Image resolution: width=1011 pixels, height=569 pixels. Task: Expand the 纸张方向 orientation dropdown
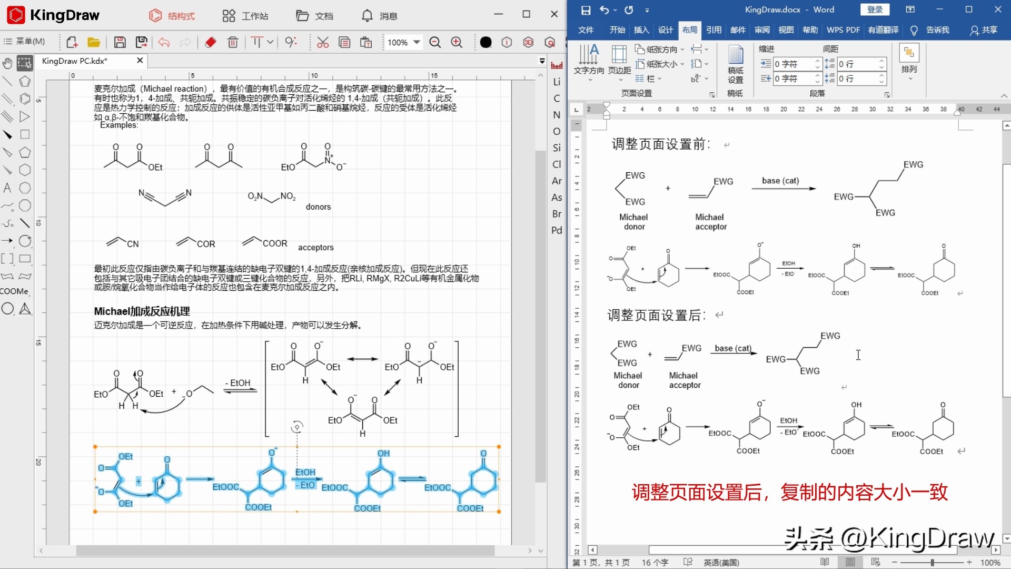pos(660,50)
